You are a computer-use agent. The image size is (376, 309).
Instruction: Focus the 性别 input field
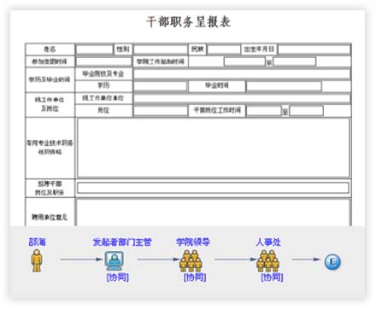point(160,50)
